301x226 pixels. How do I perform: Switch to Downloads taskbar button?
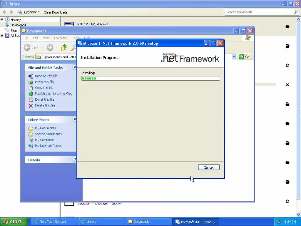149,222
